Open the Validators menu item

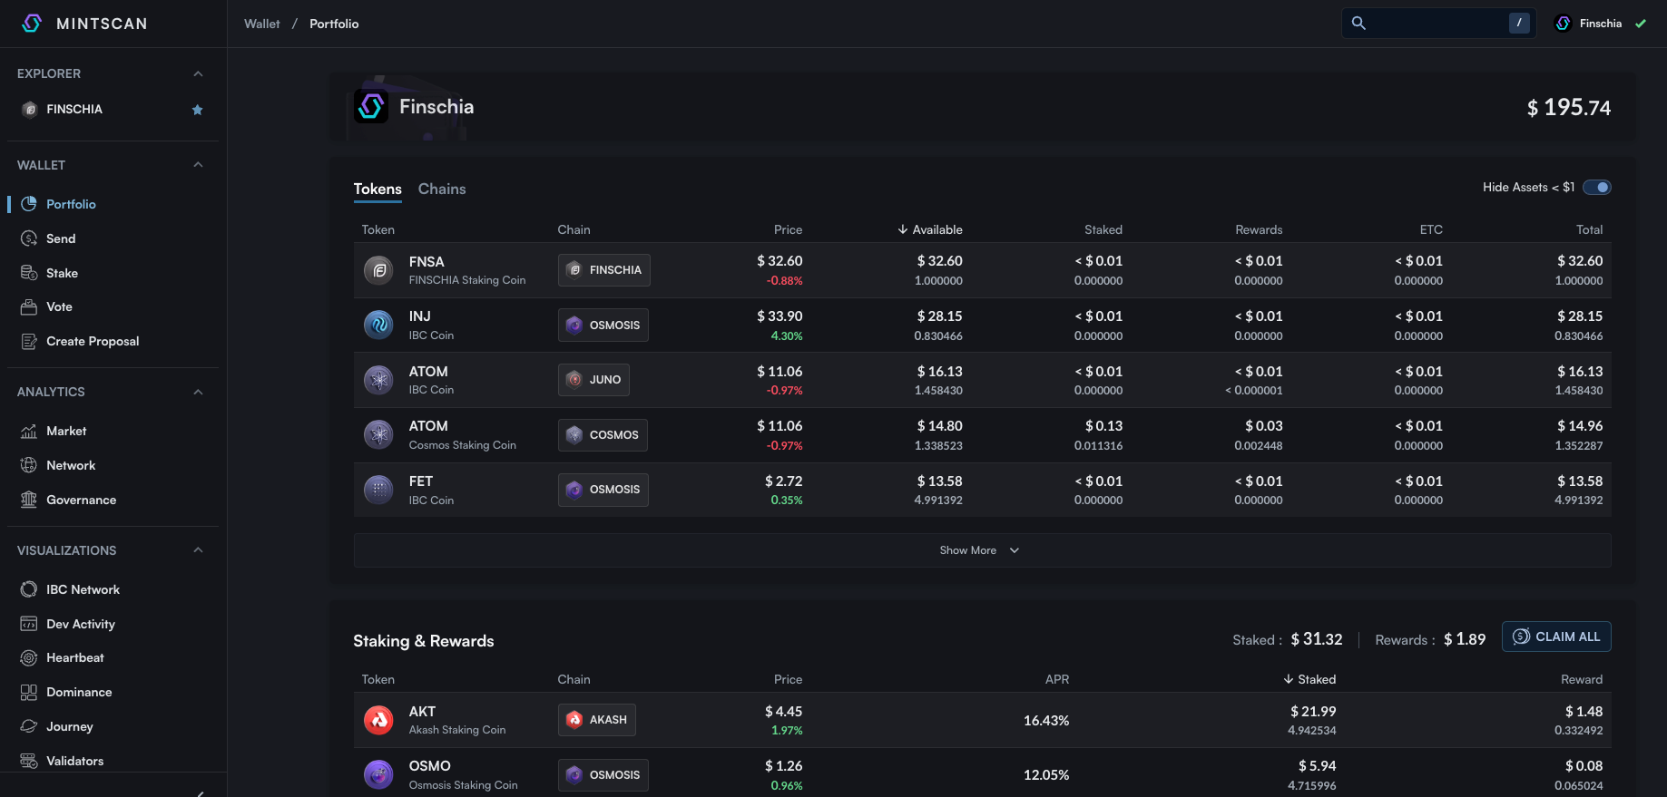pos(74,761)
